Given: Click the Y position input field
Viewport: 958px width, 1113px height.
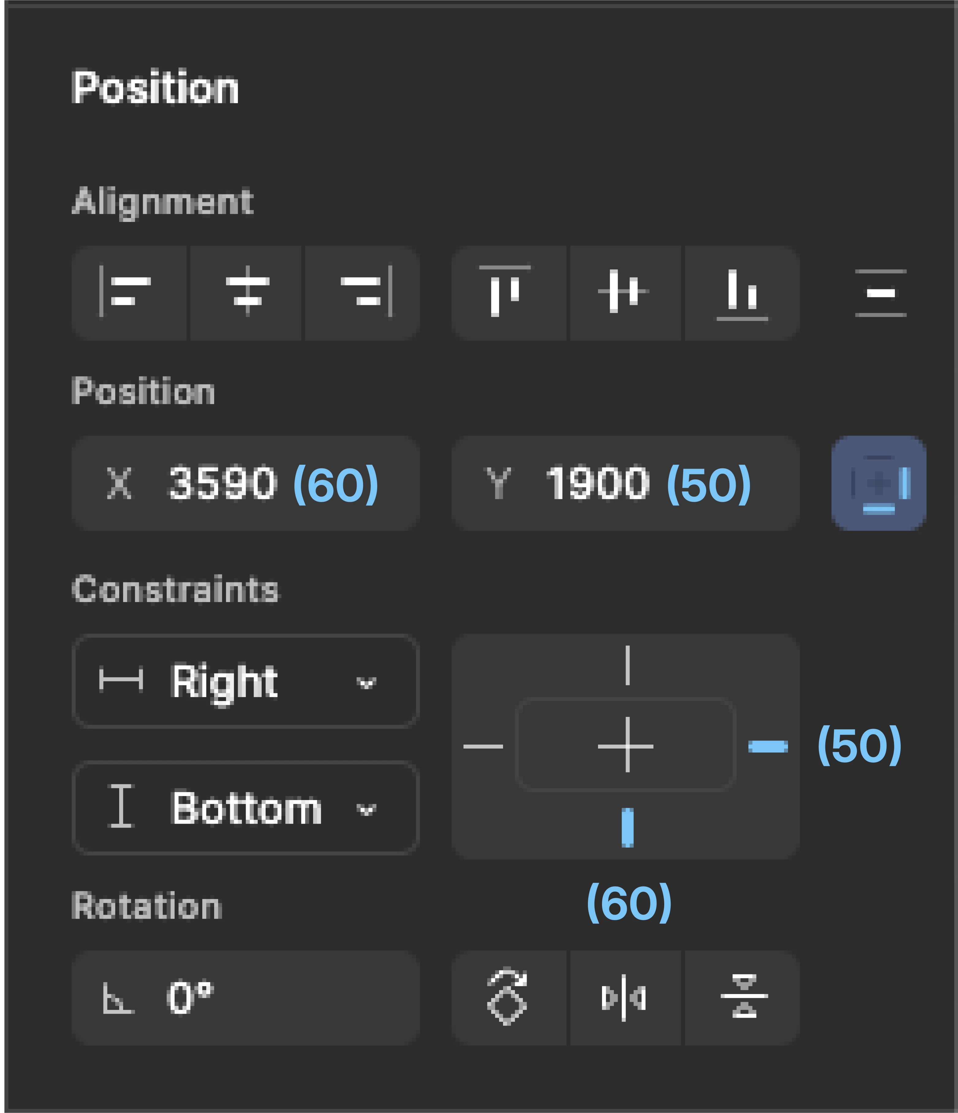Looking at the screenshot, I should 626,483.
